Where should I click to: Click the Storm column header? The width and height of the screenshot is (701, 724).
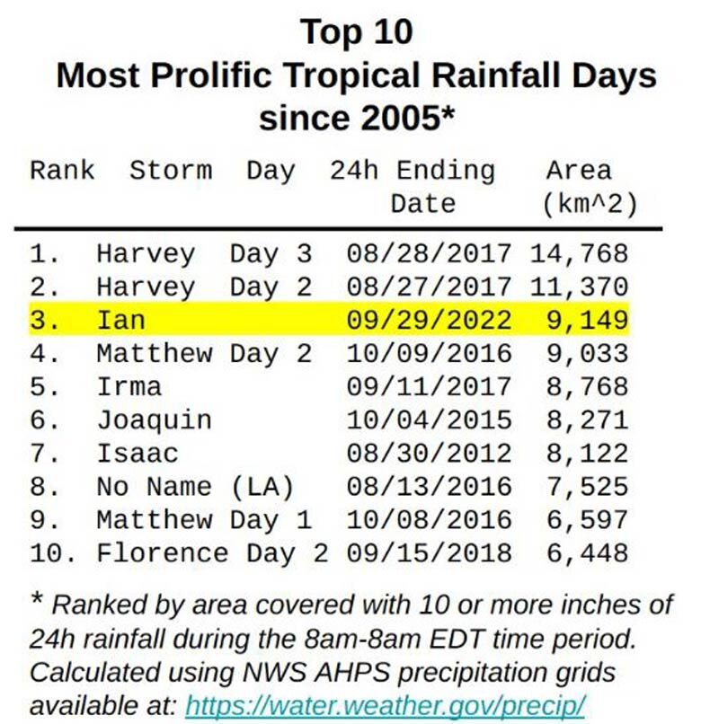coord(171,171)
